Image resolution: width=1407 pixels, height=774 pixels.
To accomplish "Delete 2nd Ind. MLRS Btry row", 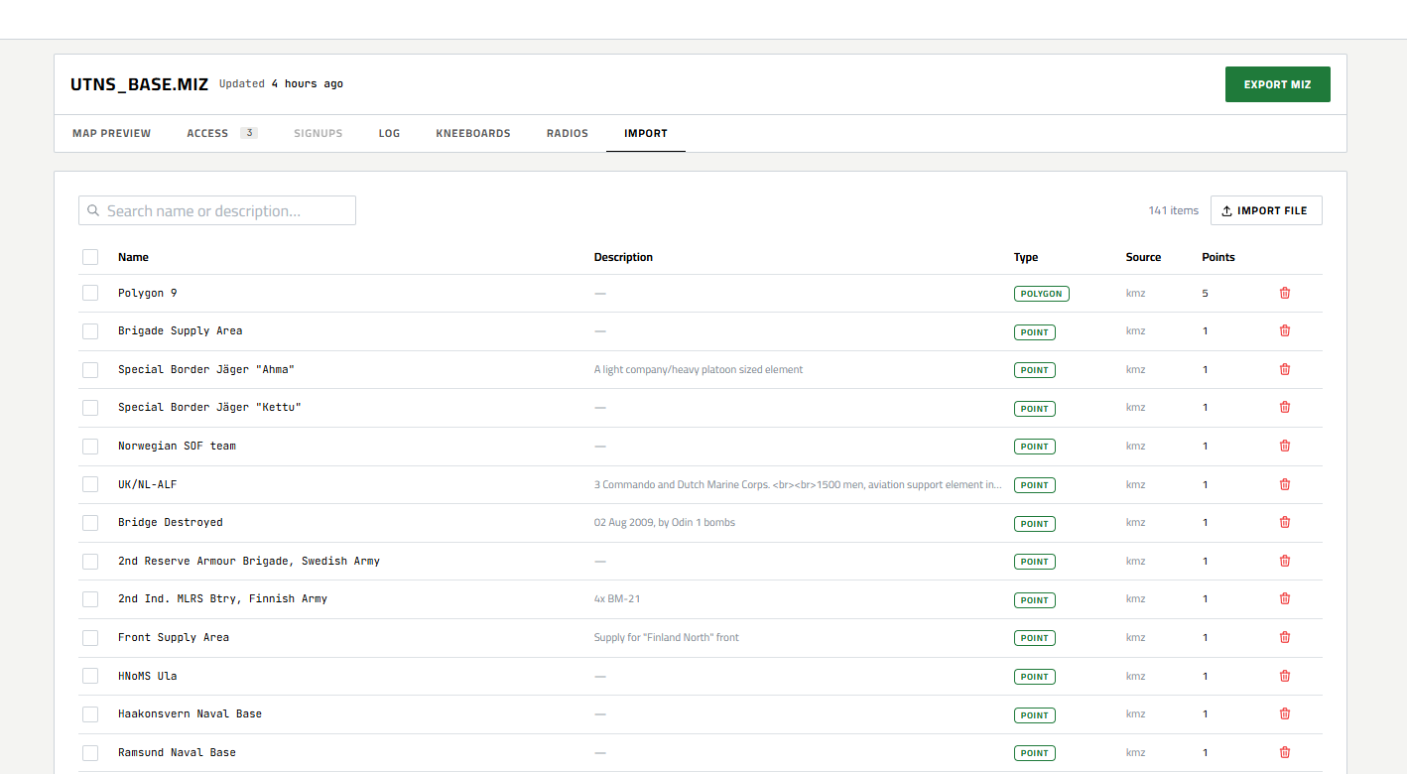I will click(x=1285, y=598).
